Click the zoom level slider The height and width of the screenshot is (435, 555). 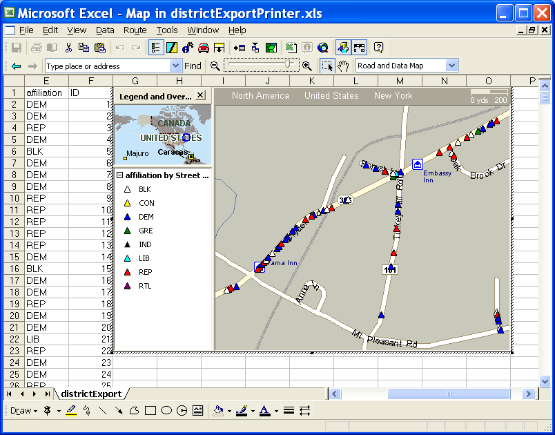[x=288, y=65]
